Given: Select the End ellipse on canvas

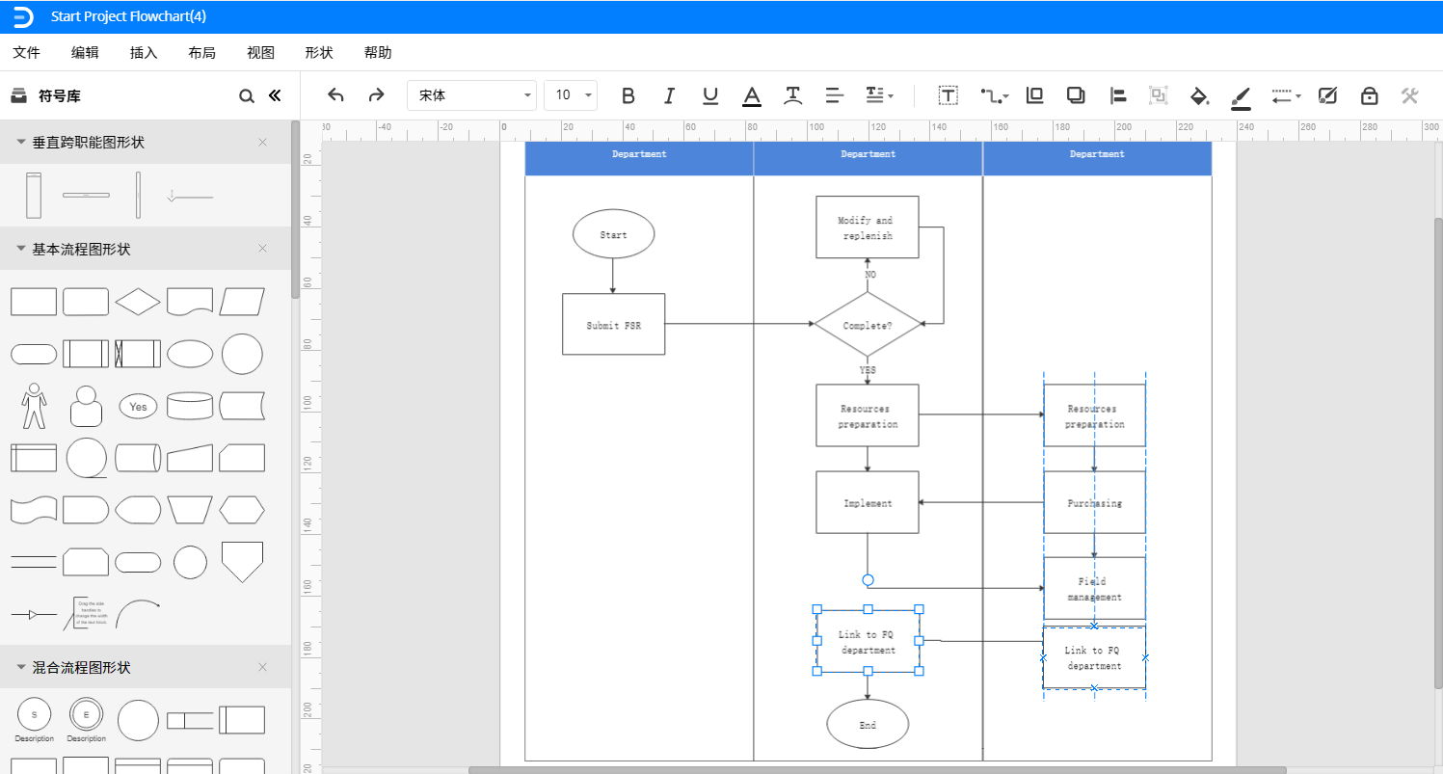Looking at the screenshot, I should 868,724.
